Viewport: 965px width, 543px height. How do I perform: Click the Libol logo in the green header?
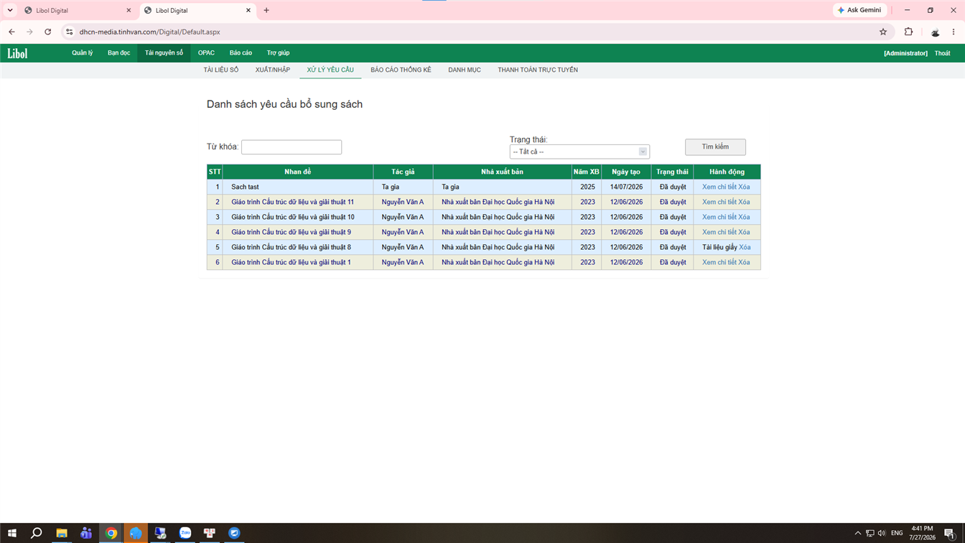tap(17, 53)
